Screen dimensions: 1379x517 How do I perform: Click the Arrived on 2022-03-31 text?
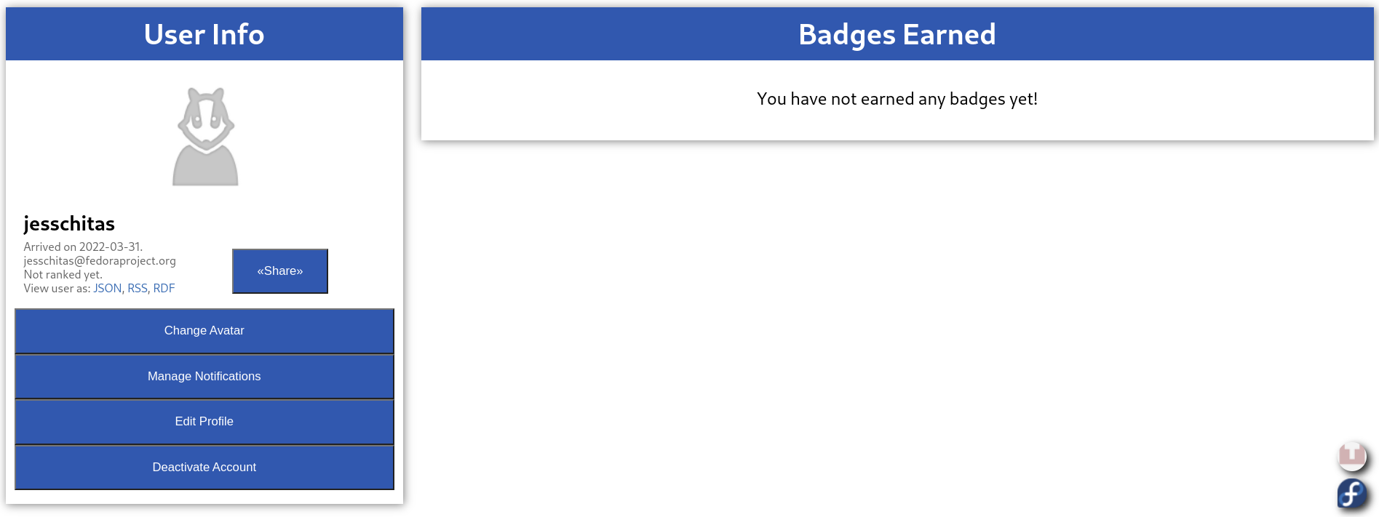tap(83, 247)
